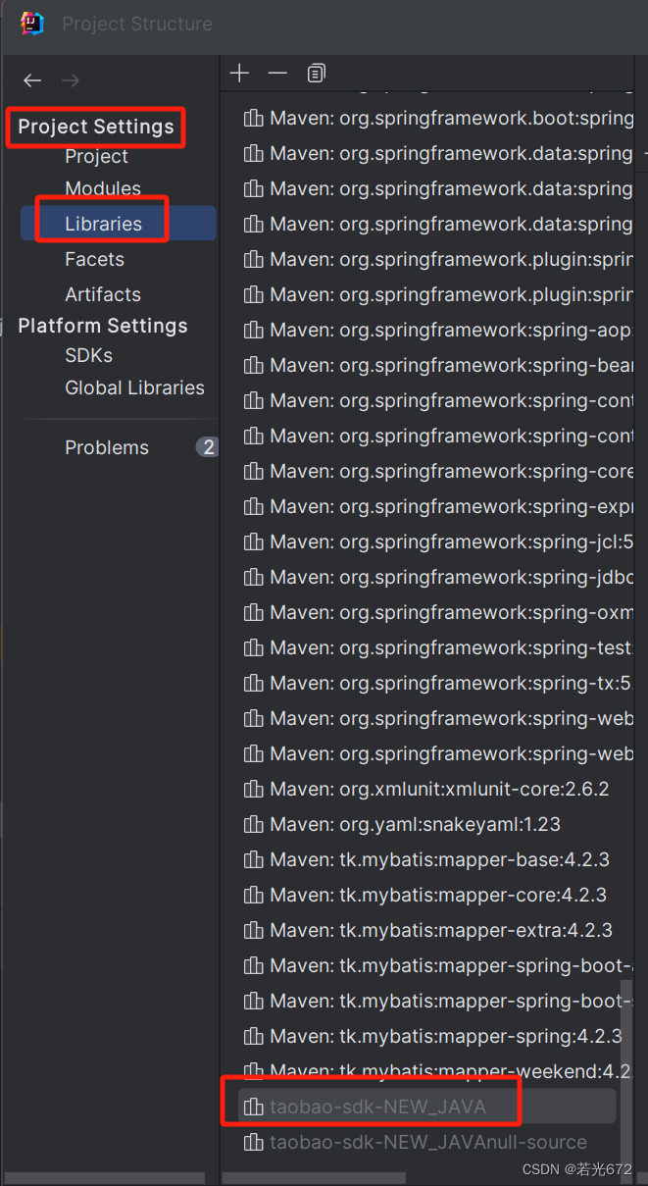Click icon beside taobao-sdk-NEW_JAVAnull-source

click(x=253, y=1142)
